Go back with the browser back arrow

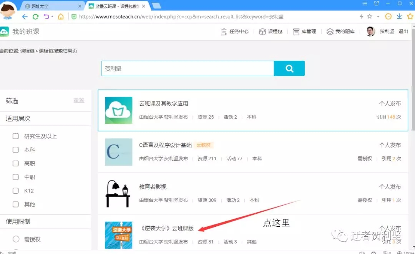(x=25, y=17)
